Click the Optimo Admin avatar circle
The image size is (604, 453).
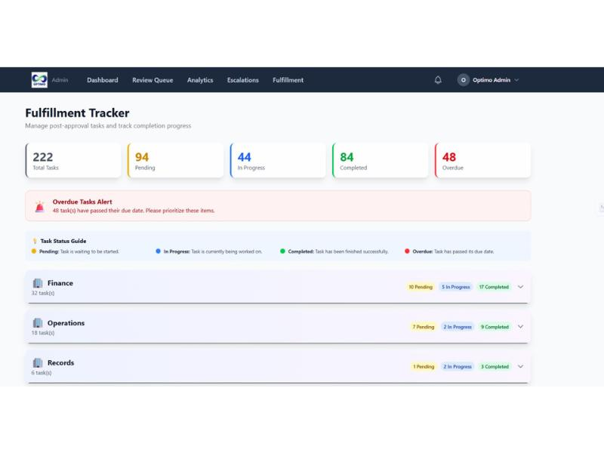[x=464, y=80]
